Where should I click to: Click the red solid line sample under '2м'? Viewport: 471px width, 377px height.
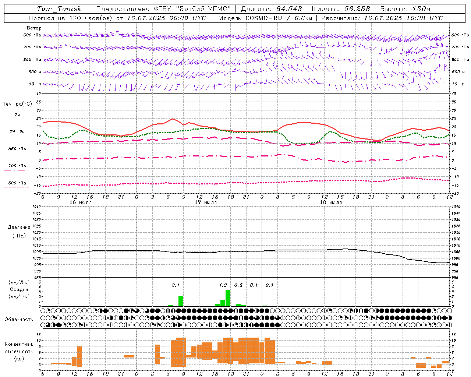click(17, 119)
